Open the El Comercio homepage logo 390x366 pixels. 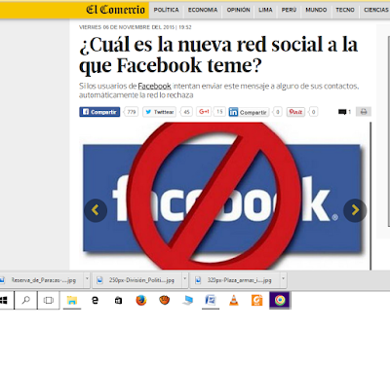point(115,10)
